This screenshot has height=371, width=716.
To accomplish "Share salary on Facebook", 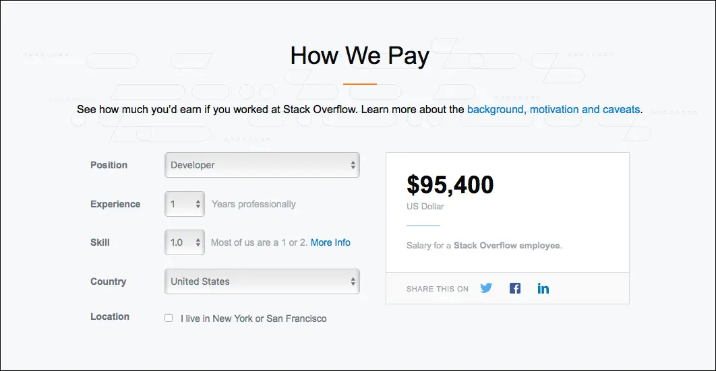I will click(x=515, y=288).
